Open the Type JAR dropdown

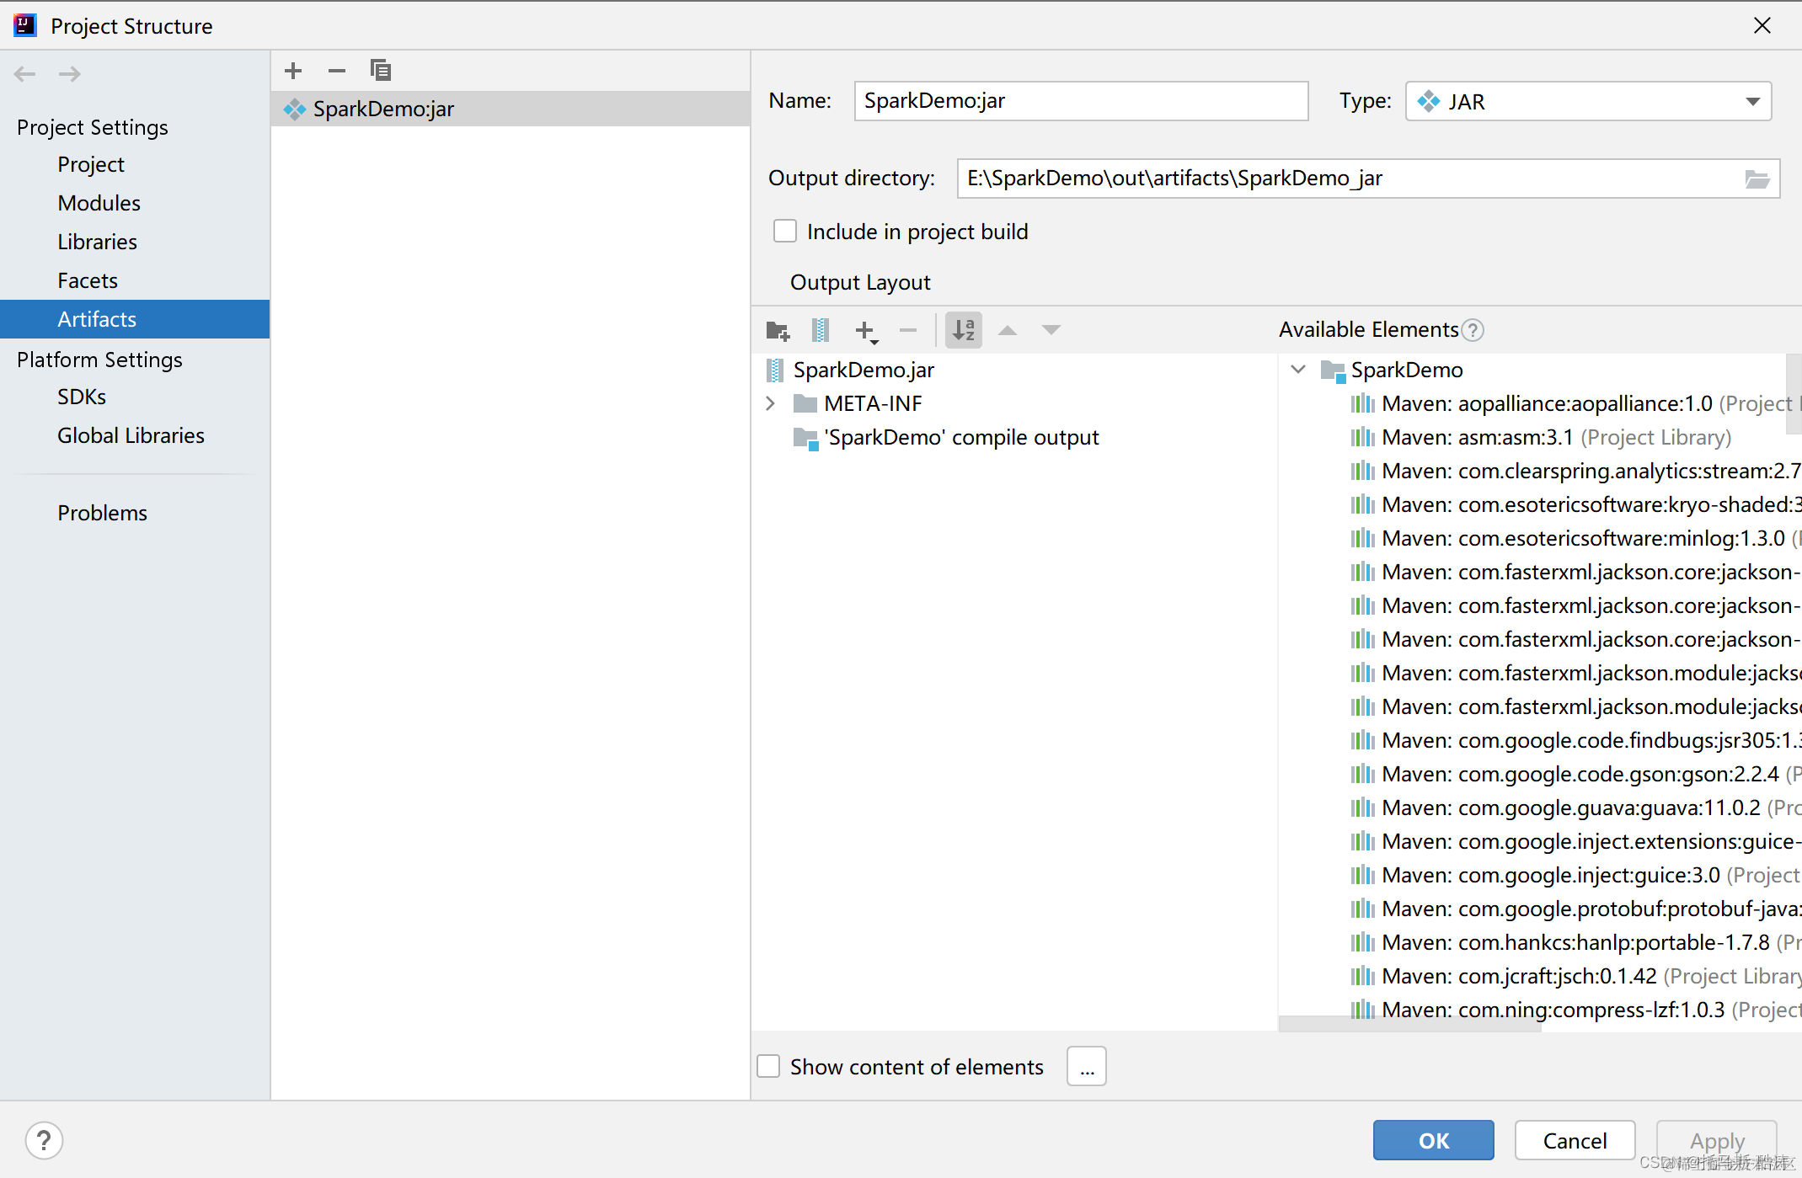[1752, 102]
